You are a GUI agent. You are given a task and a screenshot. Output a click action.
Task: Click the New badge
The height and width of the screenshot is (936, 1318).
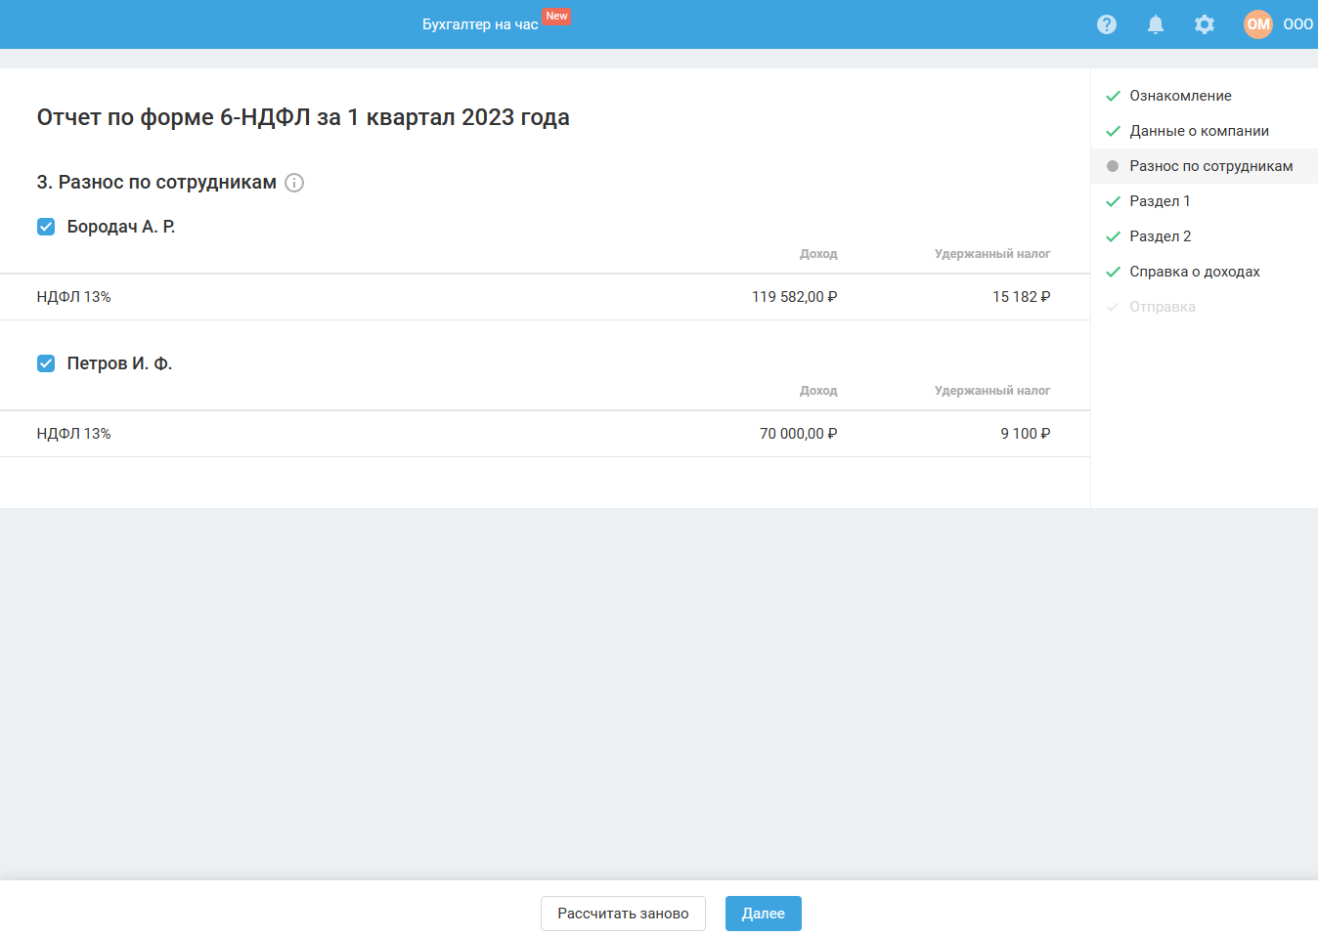click(x=556, y=16)
